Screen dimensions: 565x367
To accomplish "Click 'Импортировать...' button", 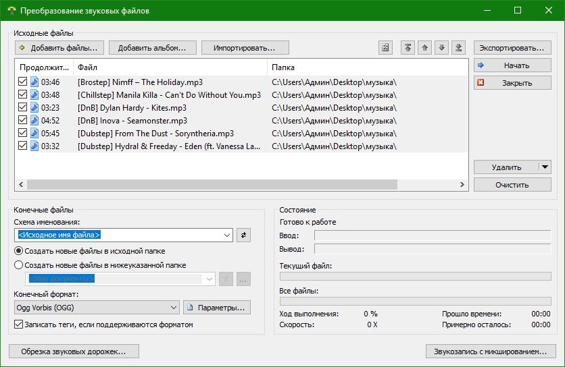I will point(245,47).
